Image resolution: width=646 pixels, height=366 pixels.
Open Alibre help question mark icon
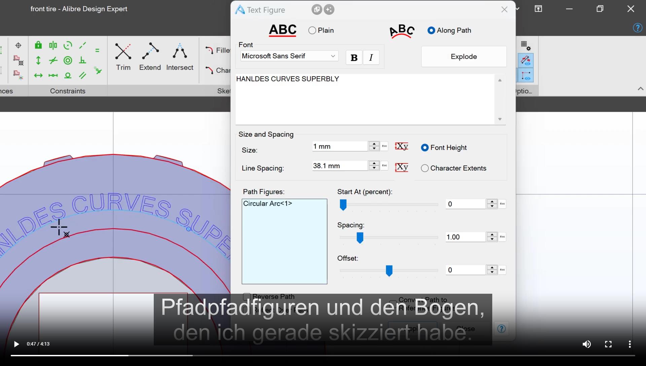(x=638, y=28)
